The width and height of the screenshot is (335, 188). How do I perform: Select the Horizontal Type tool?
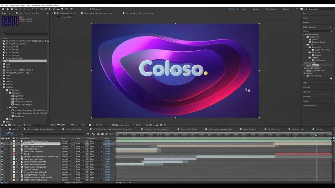[49, 9]
